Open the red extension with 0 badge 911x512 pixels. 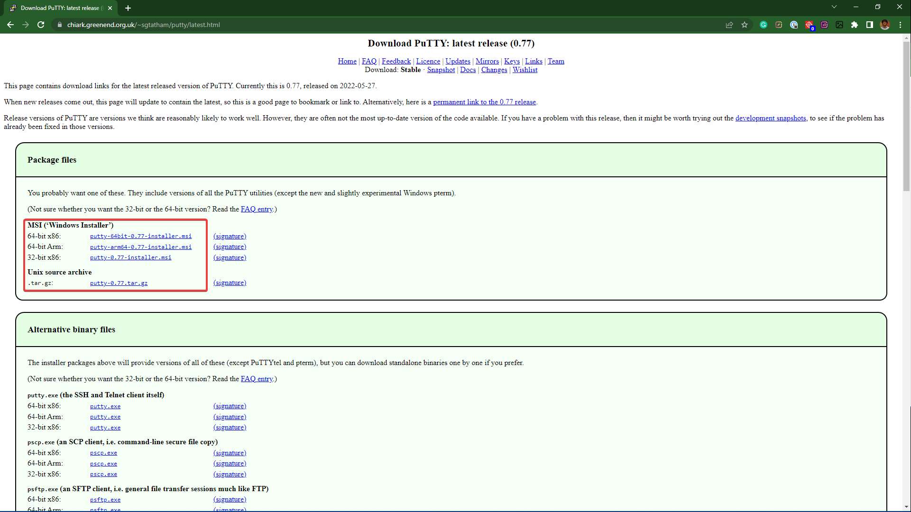click(809, 25)
